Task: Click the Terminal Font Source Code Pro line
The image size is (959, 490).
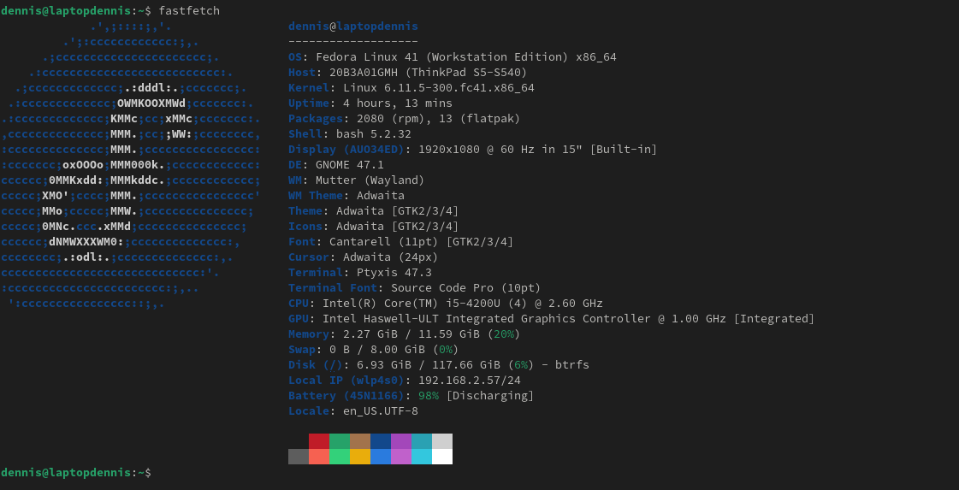Action: 414,288
